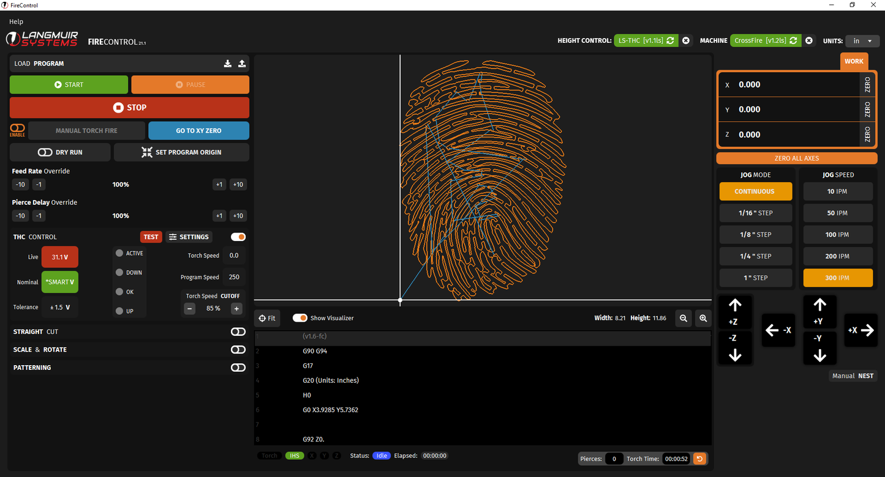Image resolution: width=885 pixels, height=477 pixels.
Task: Turn off the Show Visualizer toggle
Action: tap(299, 318)
